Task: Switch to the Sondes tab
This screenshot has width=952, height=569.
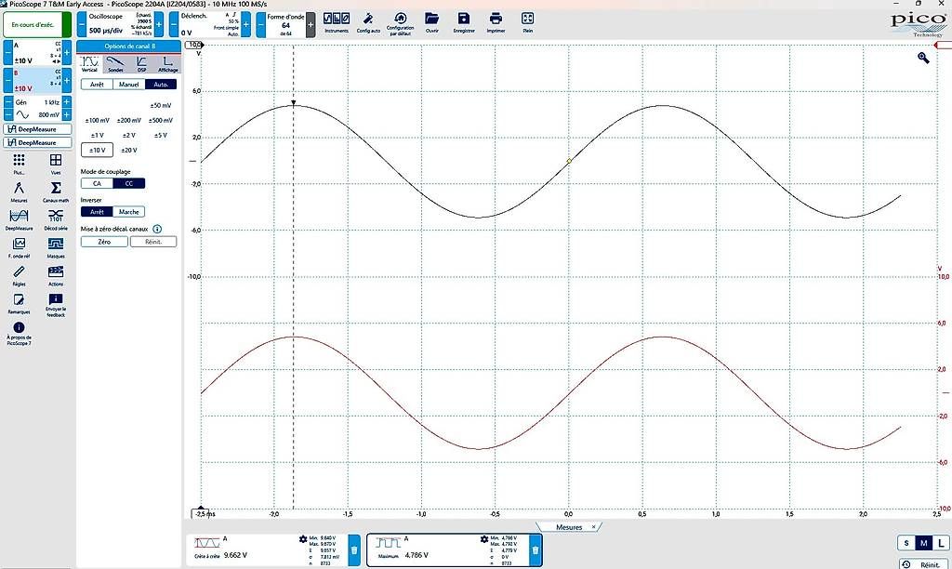Action: (x=115, y=64)
